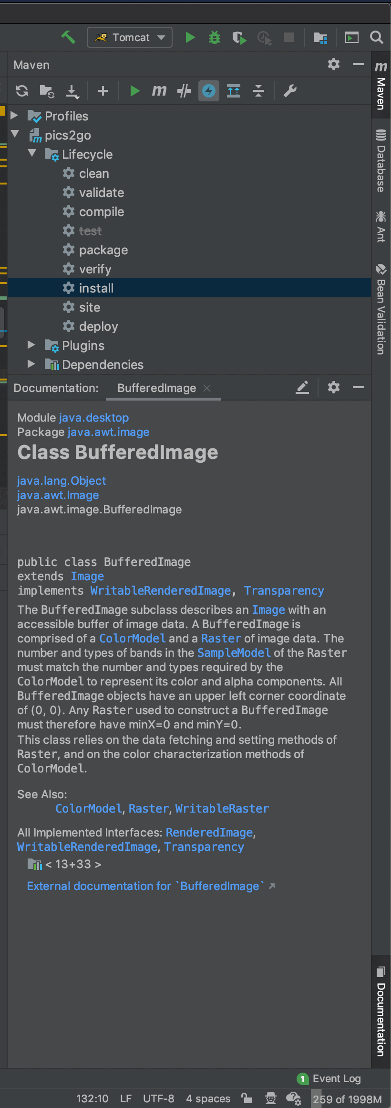Start debugging with the bug icon

coord(215,37)
